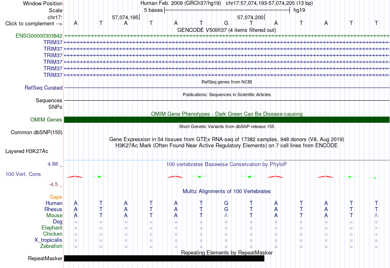Click the chr17: ruler label
Viewport: 390px width, 268px height.
click(55, 17)
